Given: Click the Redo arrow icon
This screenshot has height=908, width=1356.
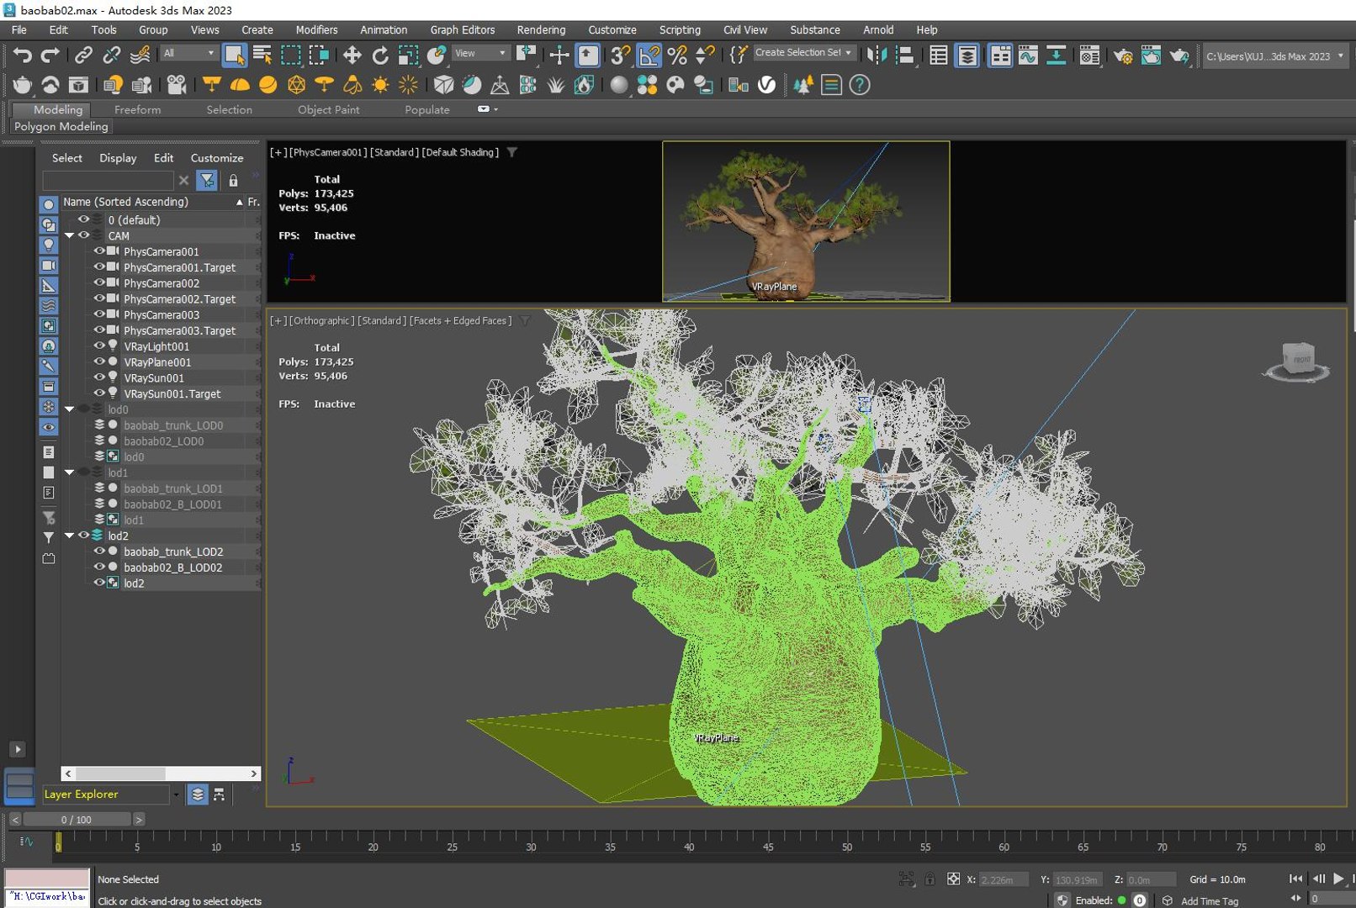Looking at the screenshot, I should 50,55.
